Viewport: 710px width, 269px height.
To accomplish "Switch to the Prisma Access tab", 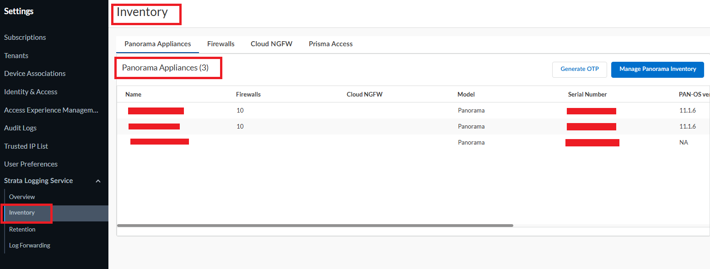I will pyautogui.click(x=330, y=44).
